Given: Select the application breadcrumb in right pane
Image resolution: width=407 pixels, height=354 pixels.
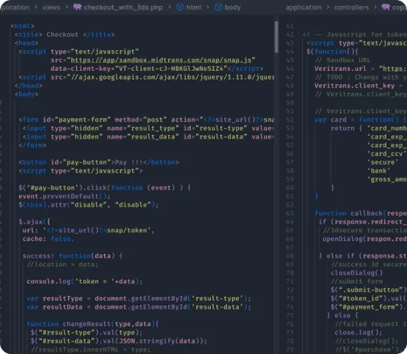Looking at the screenshot, I should click(304, 7).
